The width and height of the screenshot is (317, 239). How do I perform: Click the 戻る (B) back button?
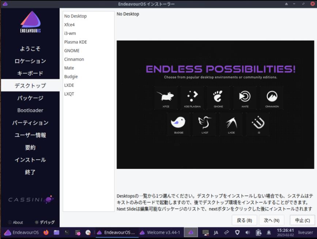[244, 220]
